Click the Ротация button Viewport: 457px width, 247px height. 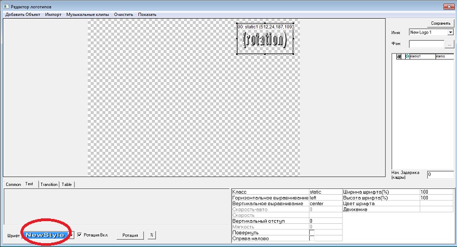[x=130, y=235]
